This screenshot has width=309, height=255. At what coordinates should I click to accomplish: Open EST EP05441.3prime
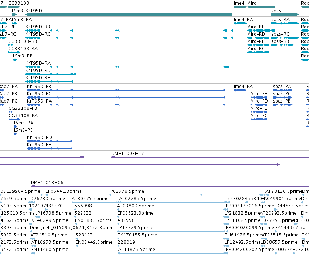(64, 191)
